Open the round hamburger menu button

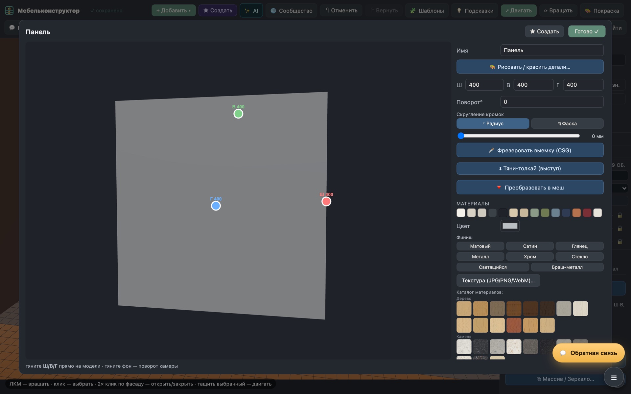click(x=614, y=378)
